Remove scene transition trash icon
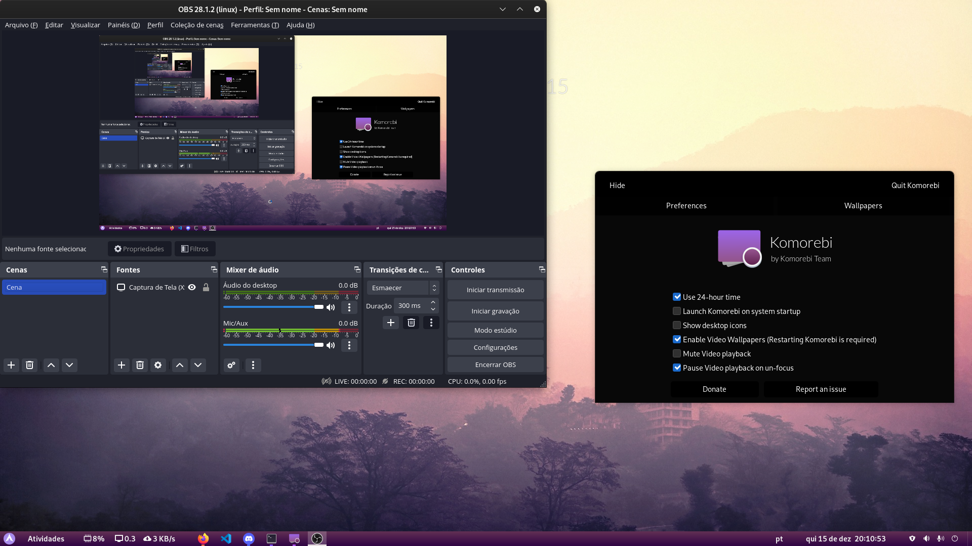This screenshot has height=546, width=972. click(411, 323)
